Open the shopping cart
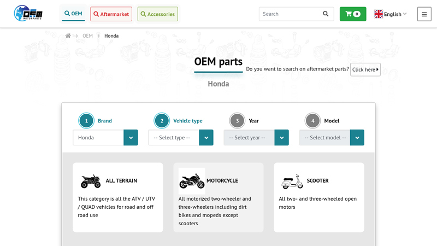The width and height of the screenshot is (437, 246). click(353, 14)
